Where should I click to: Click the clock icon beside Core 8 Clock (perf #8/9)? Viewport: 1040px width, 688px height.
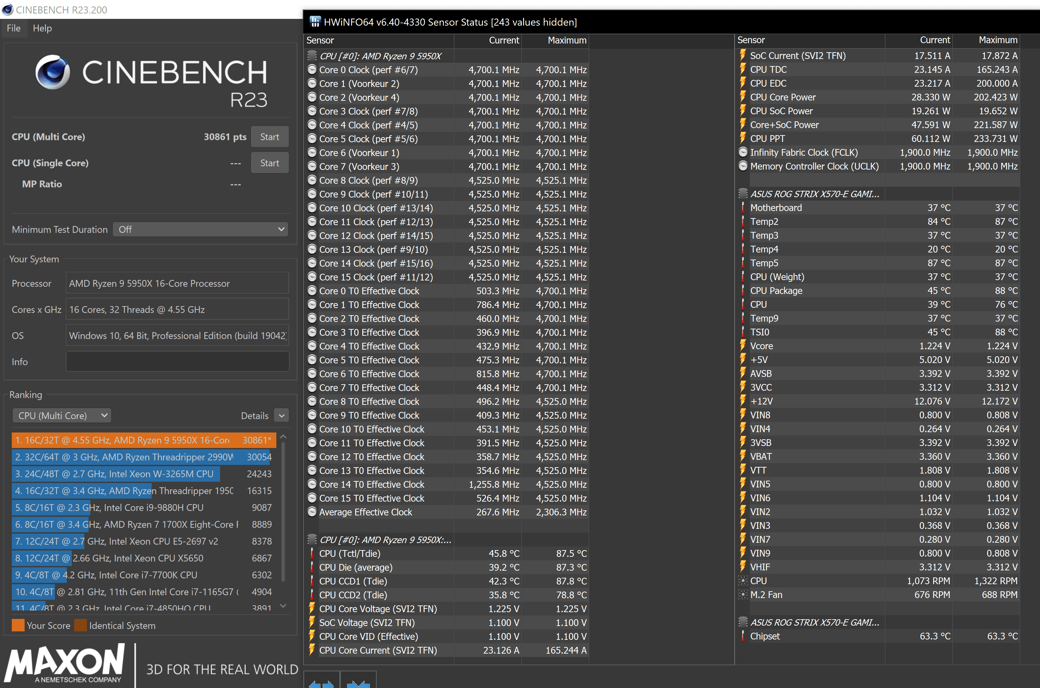[312, 180]
